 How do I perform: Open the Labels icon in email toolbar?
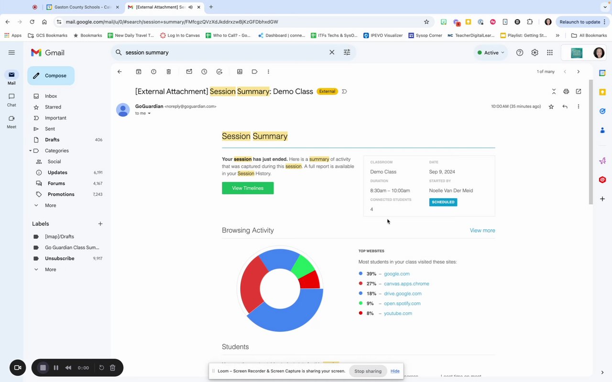pos(255,72)
